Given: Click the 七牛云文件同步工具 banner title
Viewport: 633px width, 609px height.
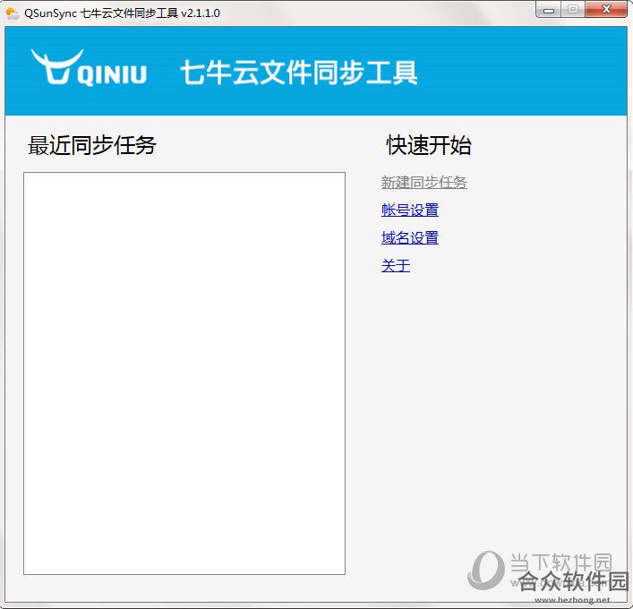Looking at the screenshot, I should (299, 73).
